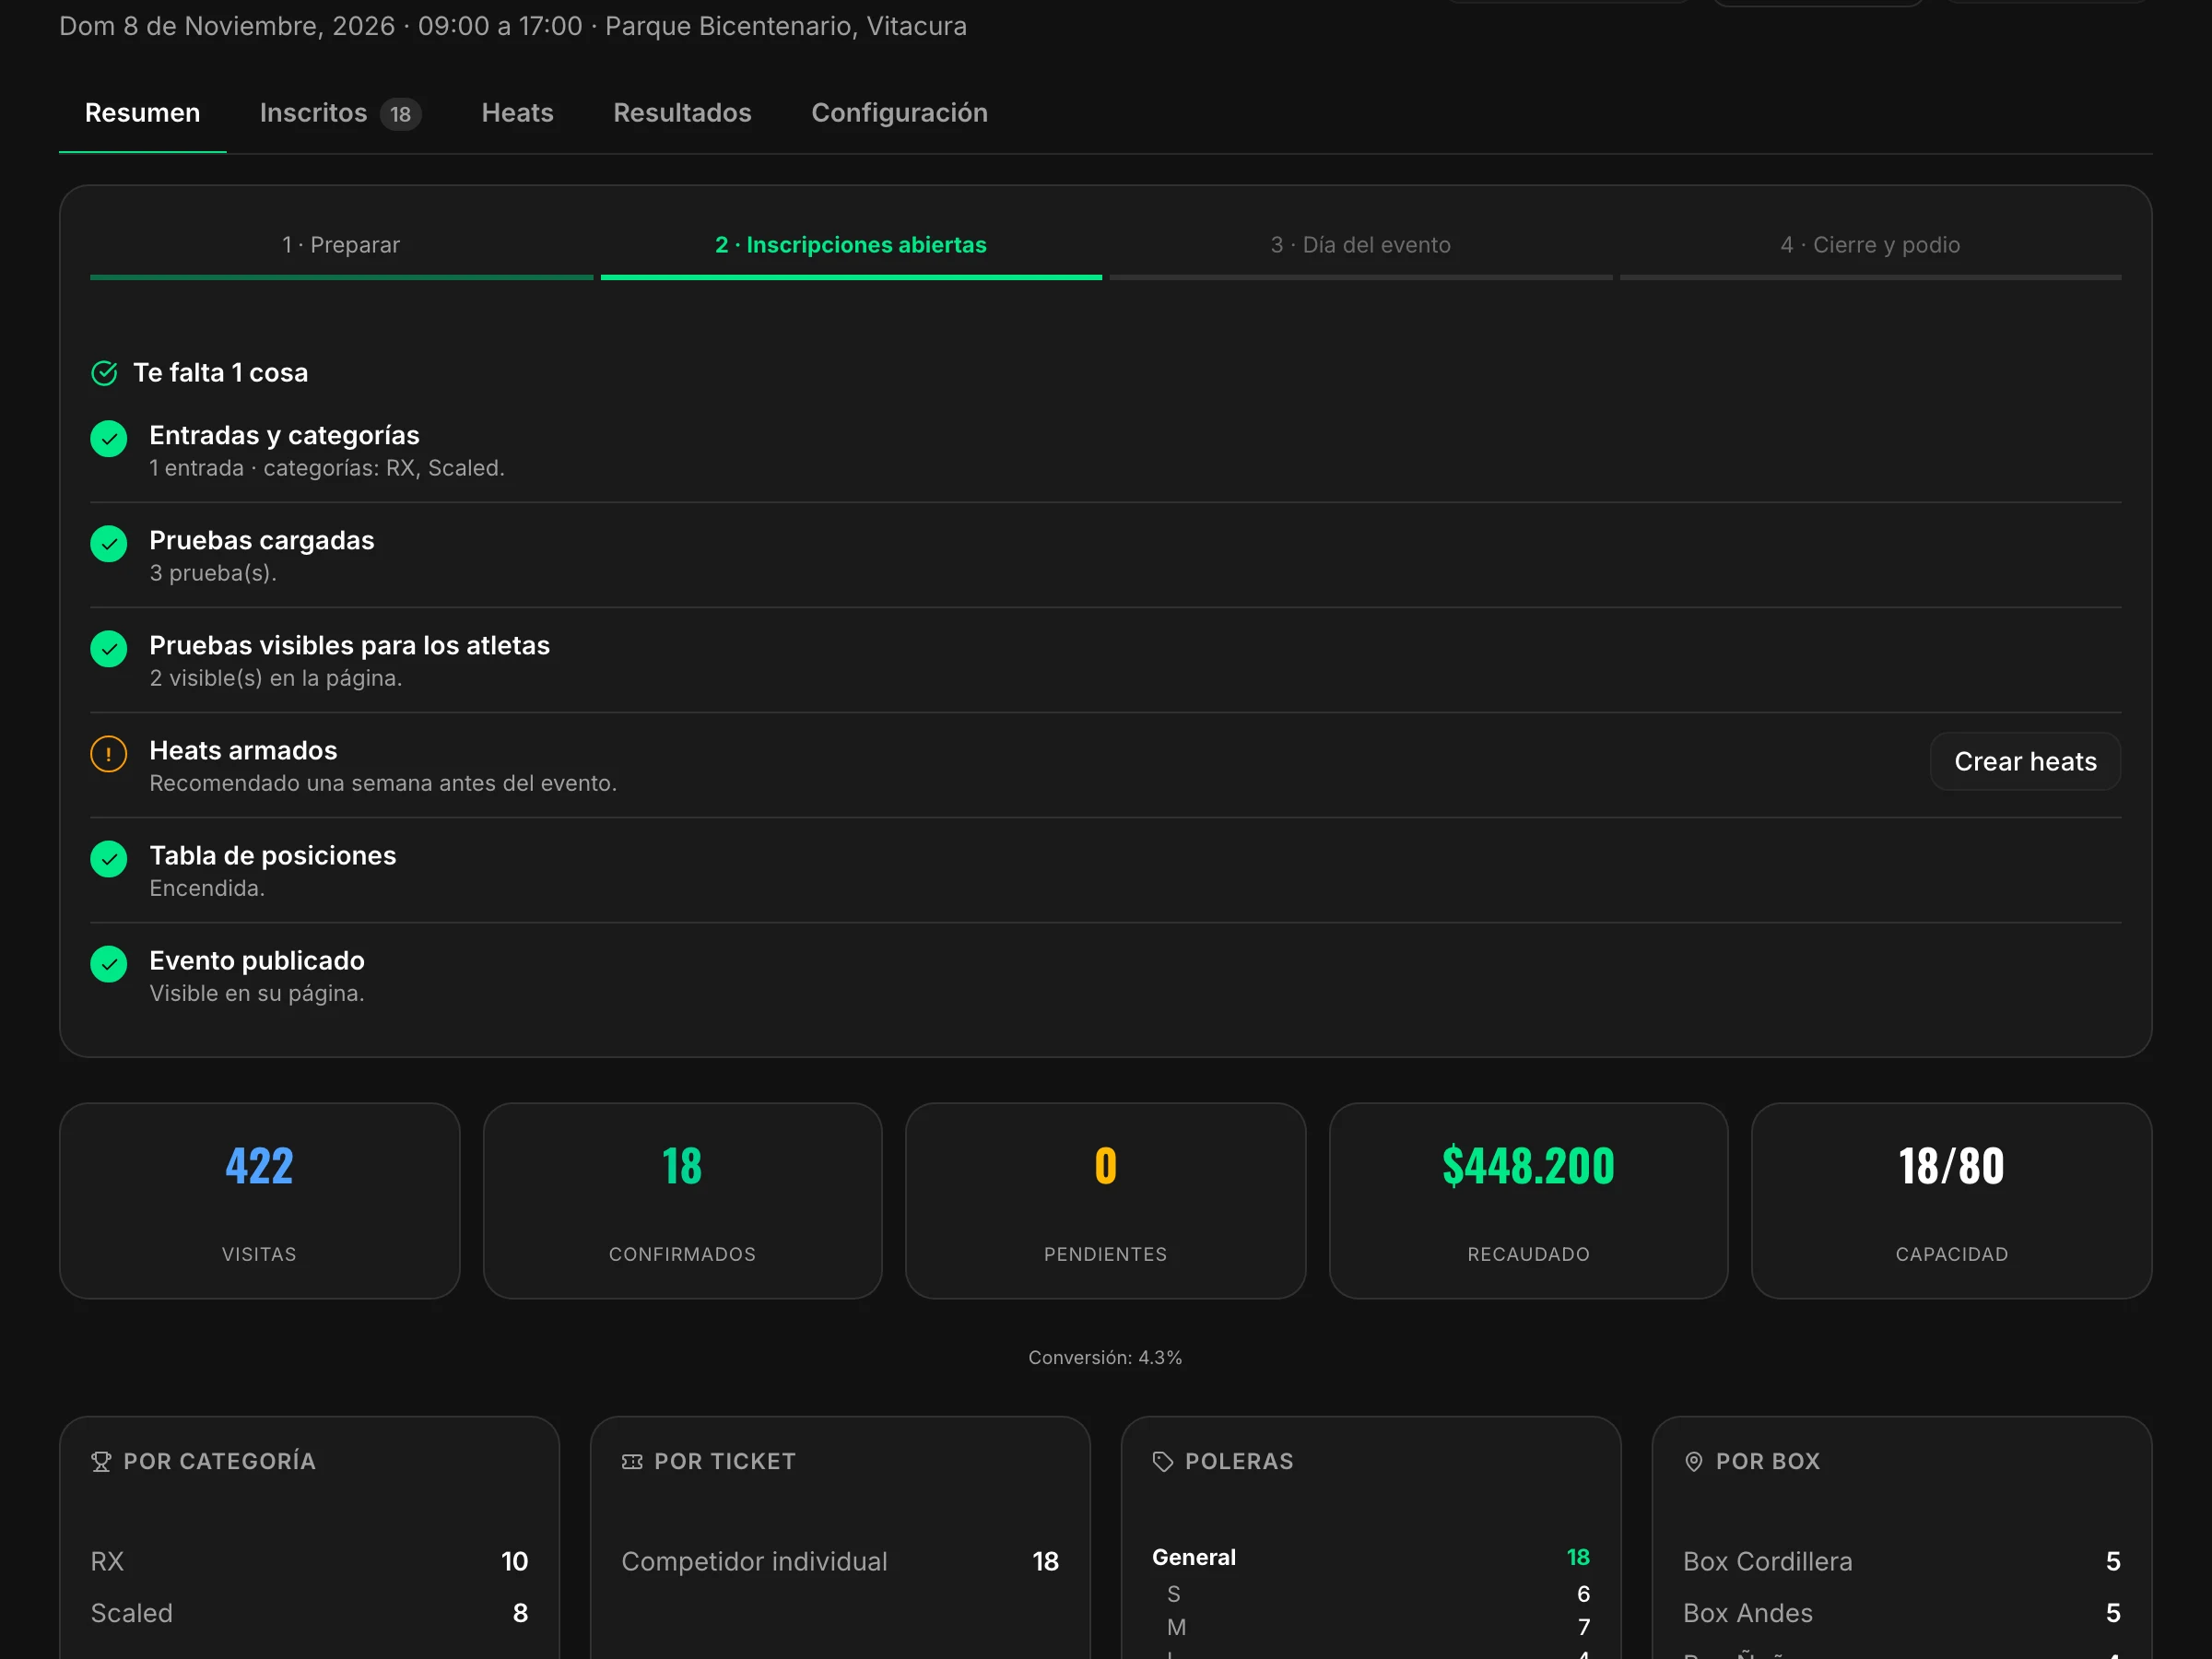Click the 0 Pendientes stat card
The width and height of the screenshot is (2212, 1659).
coord(1106,1201)
